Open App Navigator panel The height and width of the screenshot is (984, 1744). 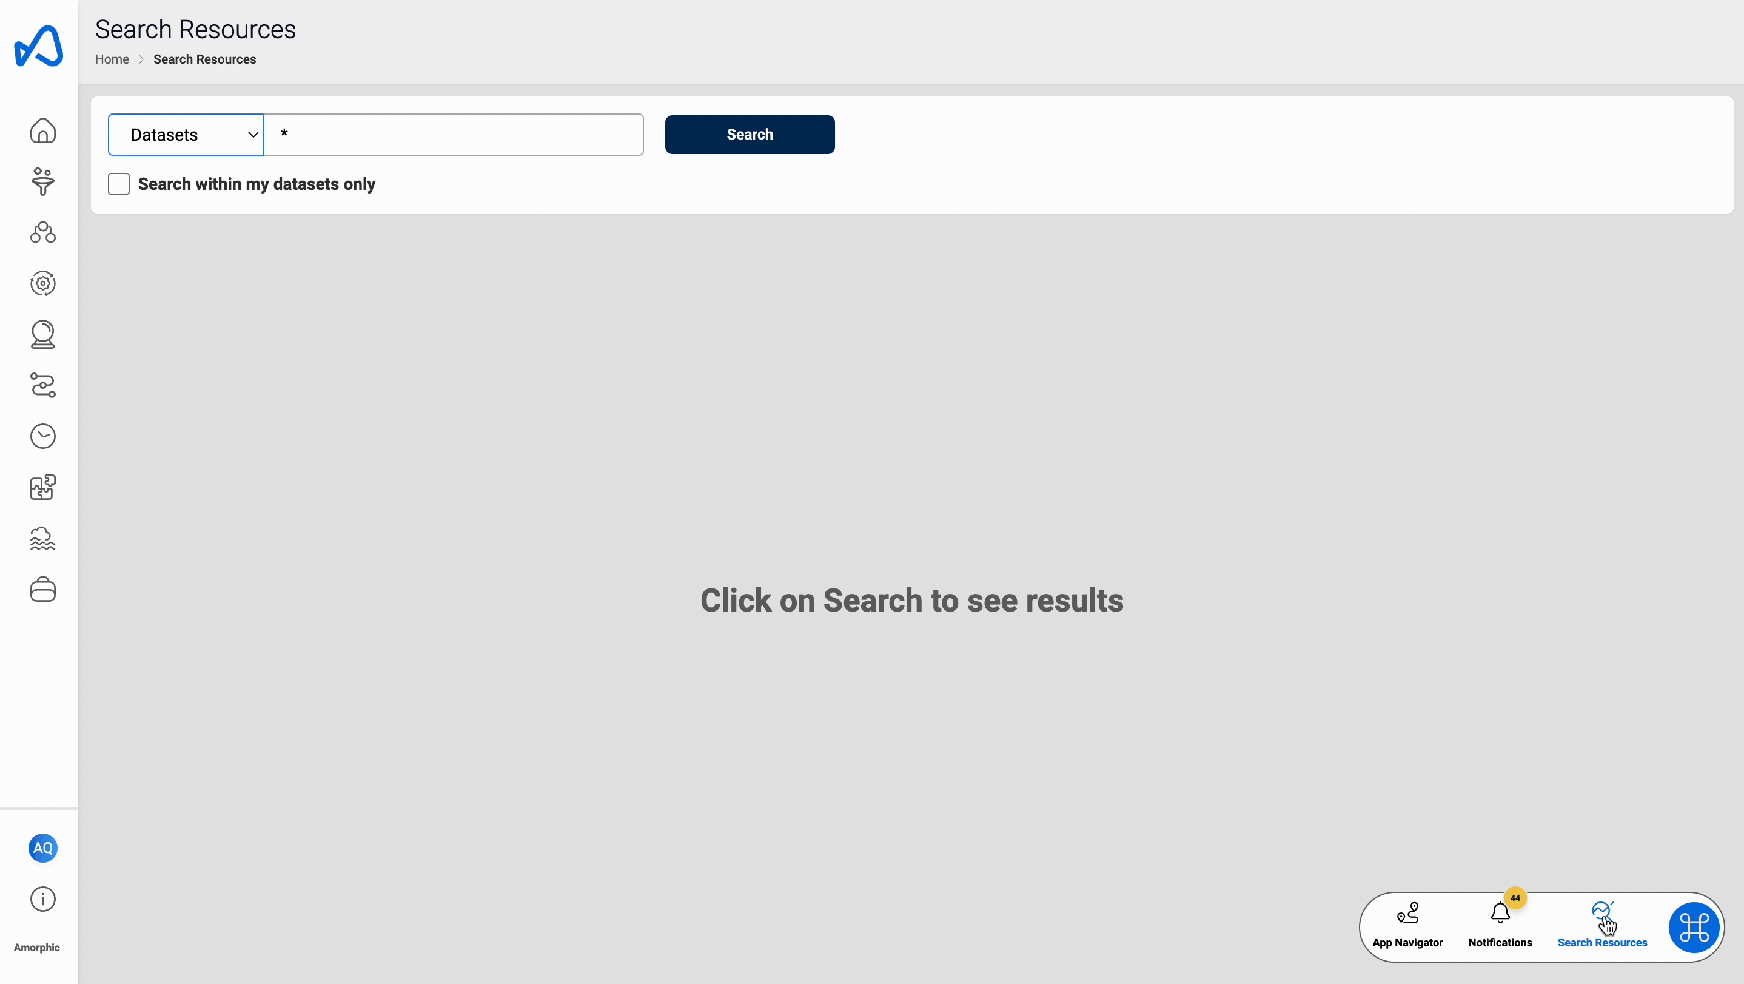click(x=1407, y=923)
